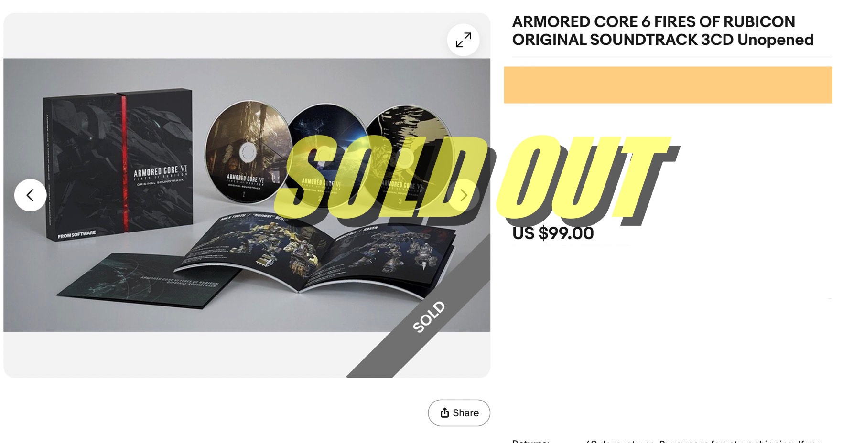Advance to the next product photo
Screen dimensions: 843x443
463,195
